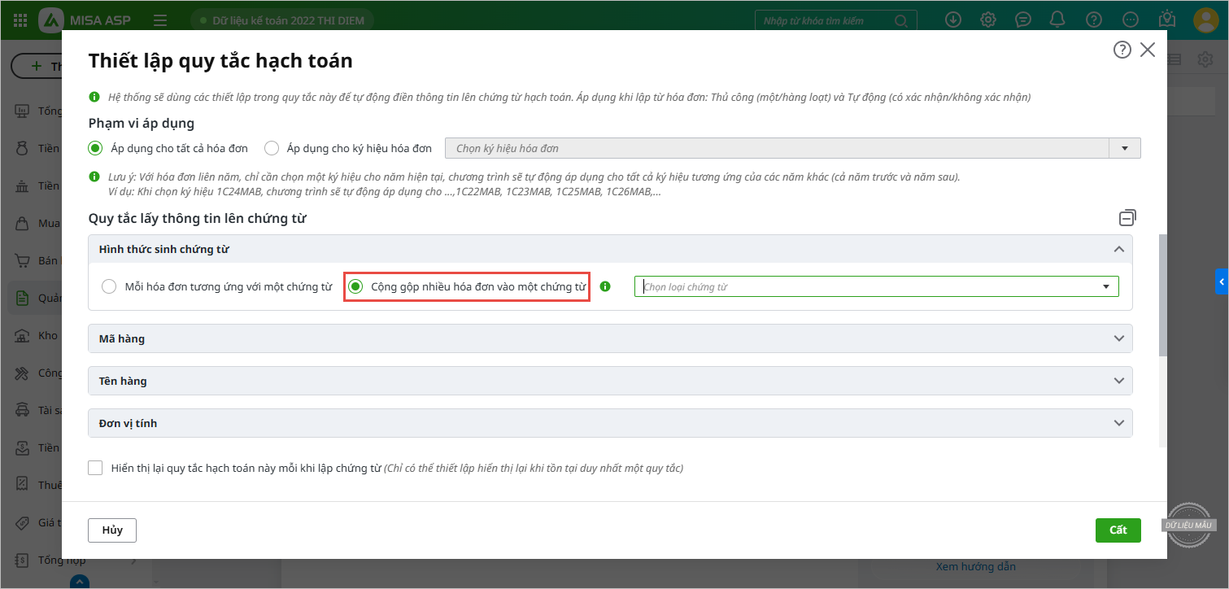Open the 'Chọn loại chứng từ' dropdown
This screenshot has height=589, width=1229.
(x=875, y=286)
